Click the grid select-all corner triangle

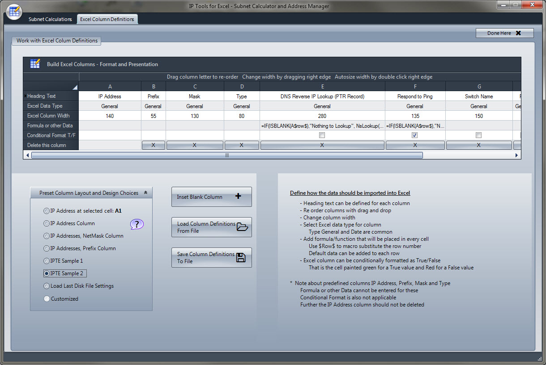tap(75, 87)
